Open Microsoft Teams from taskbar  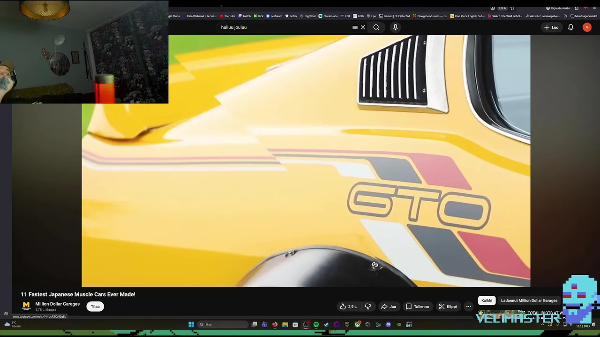pyautogui.click(x=264, y=324)
